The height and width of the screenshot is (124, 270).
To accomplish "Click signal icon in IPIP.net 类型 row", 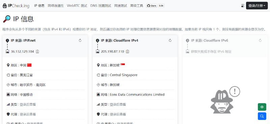I will (8, 104).
